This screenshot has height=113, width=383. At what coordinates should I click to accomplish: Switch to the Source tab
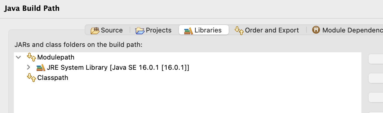click(107, 30)
